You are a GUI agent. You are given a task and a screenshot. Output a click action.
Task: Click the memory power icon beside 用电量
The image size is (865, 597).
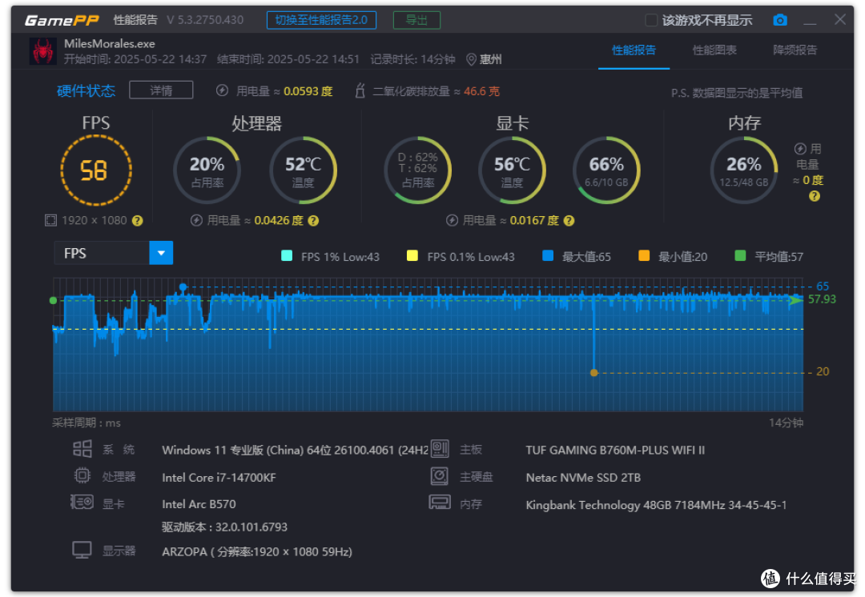pos(800,149)
